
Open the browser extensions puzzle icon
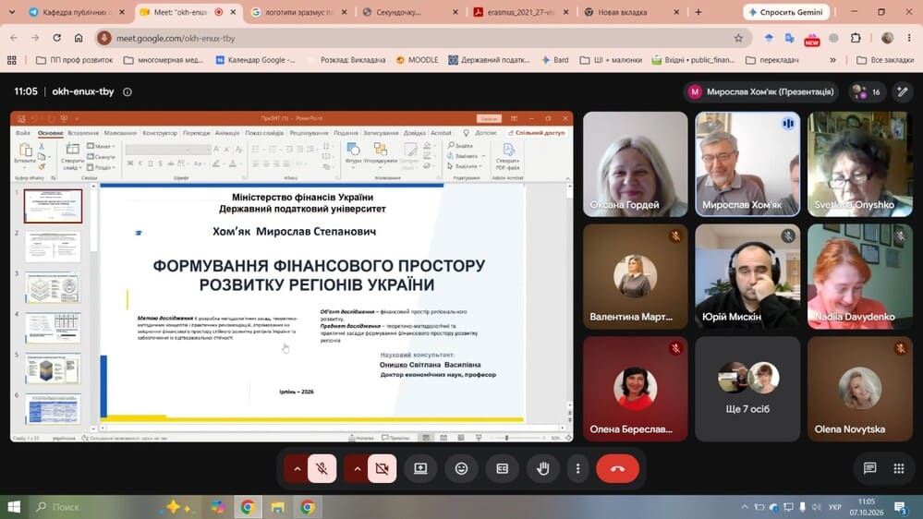(x=856, y=38)
